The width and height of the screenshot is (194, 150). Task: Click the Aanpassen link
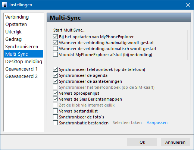coord(157,123)
